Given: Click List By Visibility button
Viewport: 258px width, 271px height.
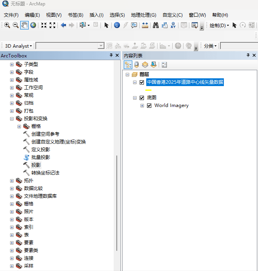Looking at the screenshot, I should (x=145, y=65).
